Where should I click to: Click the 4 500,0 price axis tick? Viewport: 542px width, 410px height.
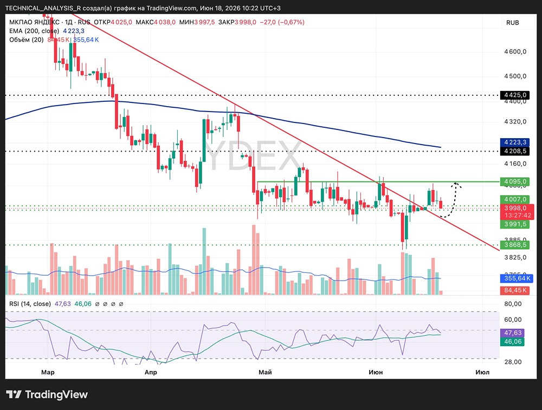(x=515, y=76)
